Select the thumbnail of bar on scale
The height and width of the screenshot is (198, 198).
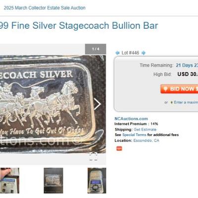(x=97, y=181)
